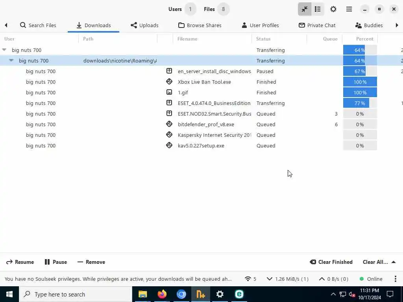Click the Paused status cell

(265, 72)
